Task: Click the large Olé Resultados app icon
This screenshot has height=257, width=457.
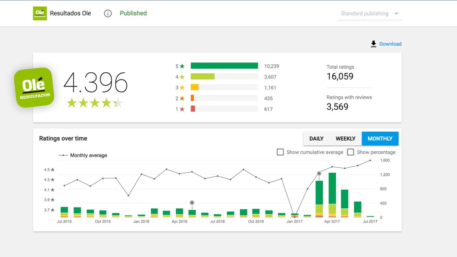Action: coord(34,87)
